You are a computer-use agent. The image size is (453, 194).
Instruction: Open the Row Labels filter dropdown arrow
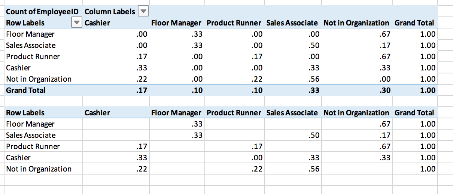[x=76, y=23]
